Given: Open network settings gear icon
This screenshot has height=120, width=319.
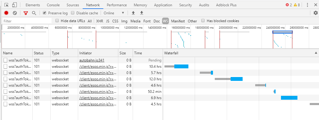Looking at the screenshot, I should (x=315, y=13).
